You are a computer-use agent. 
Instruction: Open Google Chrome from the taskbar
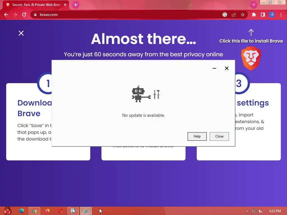click(34, 211)
